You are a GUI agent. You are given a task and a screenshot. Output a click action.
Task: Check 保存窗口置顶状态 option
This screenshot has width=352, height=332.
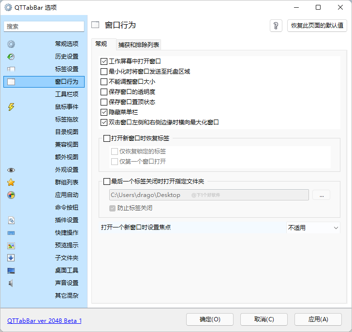[x=103, y=102]
